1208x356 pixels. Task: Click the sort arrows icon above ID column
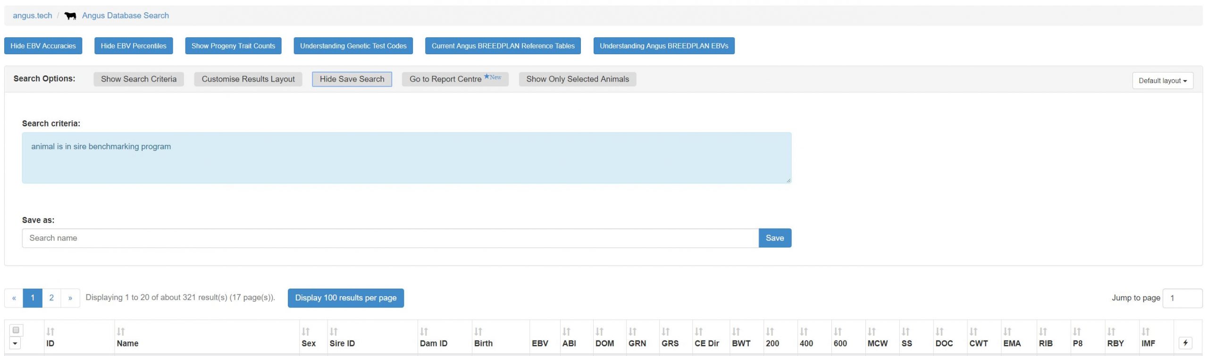coord(50,331)
